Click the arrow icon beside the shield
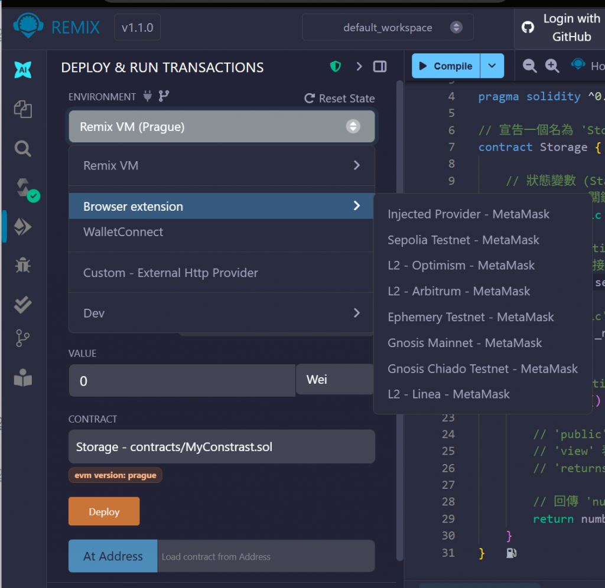This screenshot has height=588, width=605. point(359,67)
